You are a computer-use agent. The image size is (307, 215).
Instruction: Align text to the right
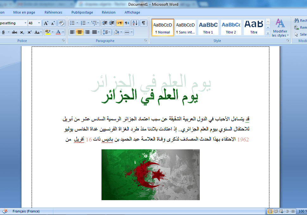pos(87,32)
